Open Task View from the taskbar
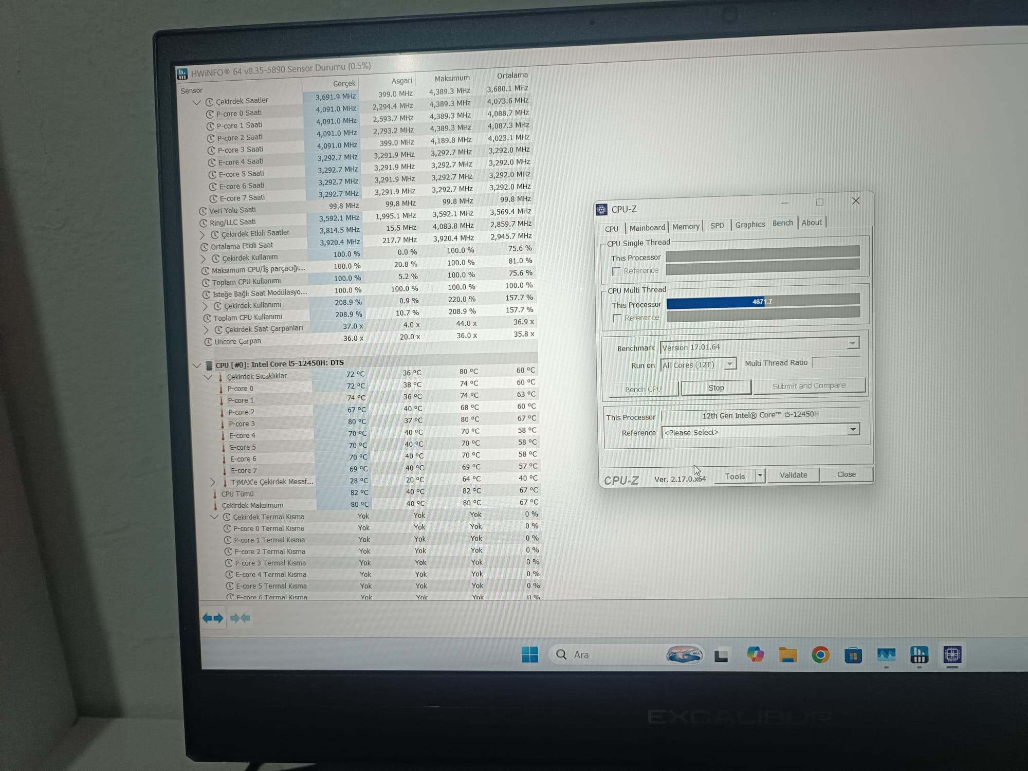The height and width of the screenshot is (771, 1028). (x=721, y=655)
